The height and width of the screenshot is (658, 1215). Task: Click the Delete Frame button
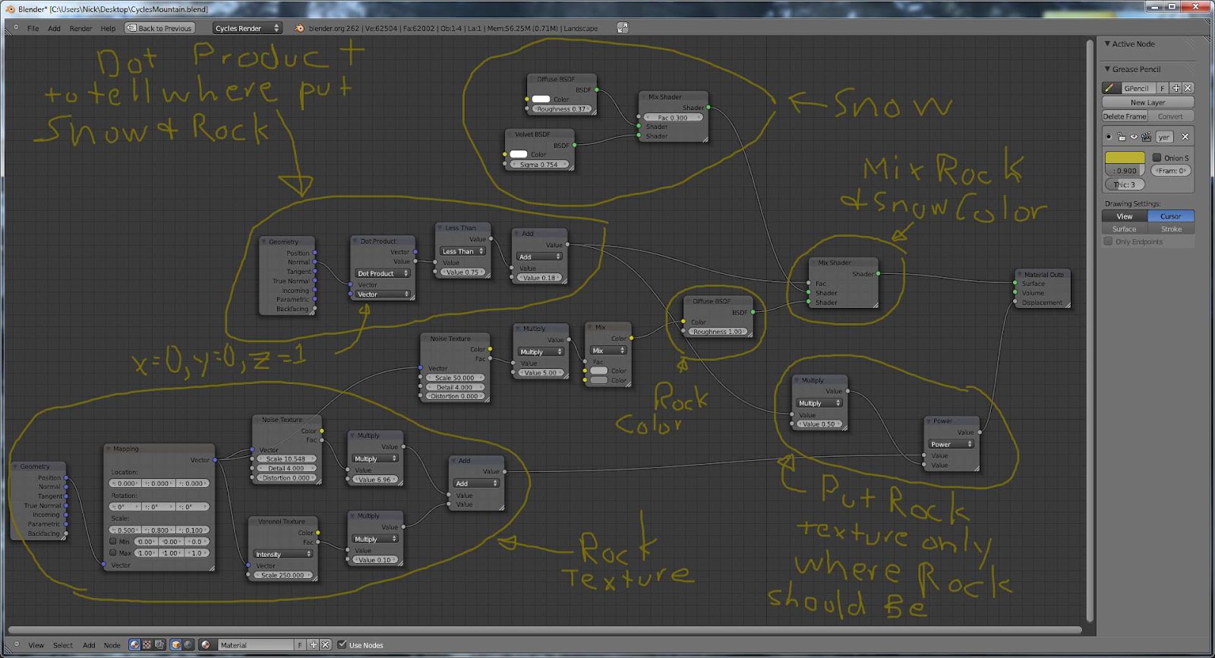click(1125, 116)
